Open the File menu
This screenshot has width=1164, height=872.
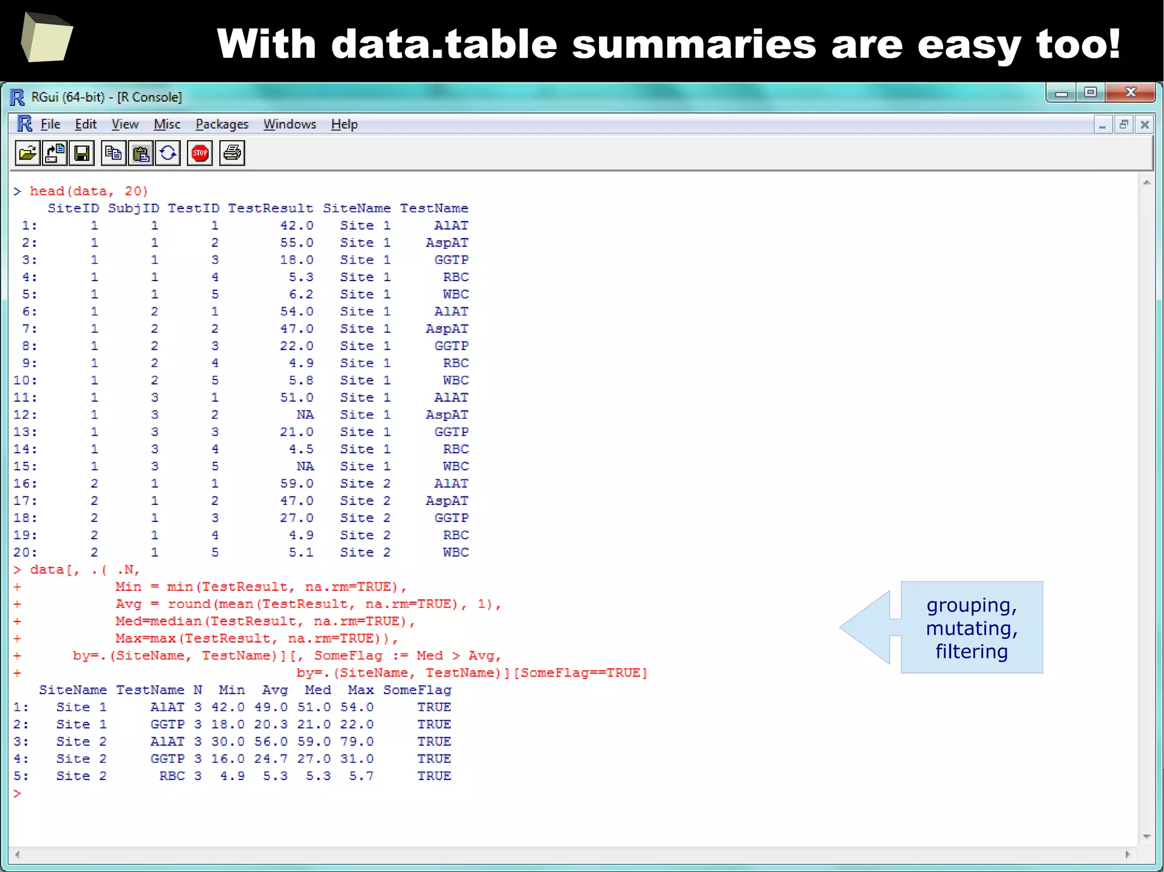[51, 124]
